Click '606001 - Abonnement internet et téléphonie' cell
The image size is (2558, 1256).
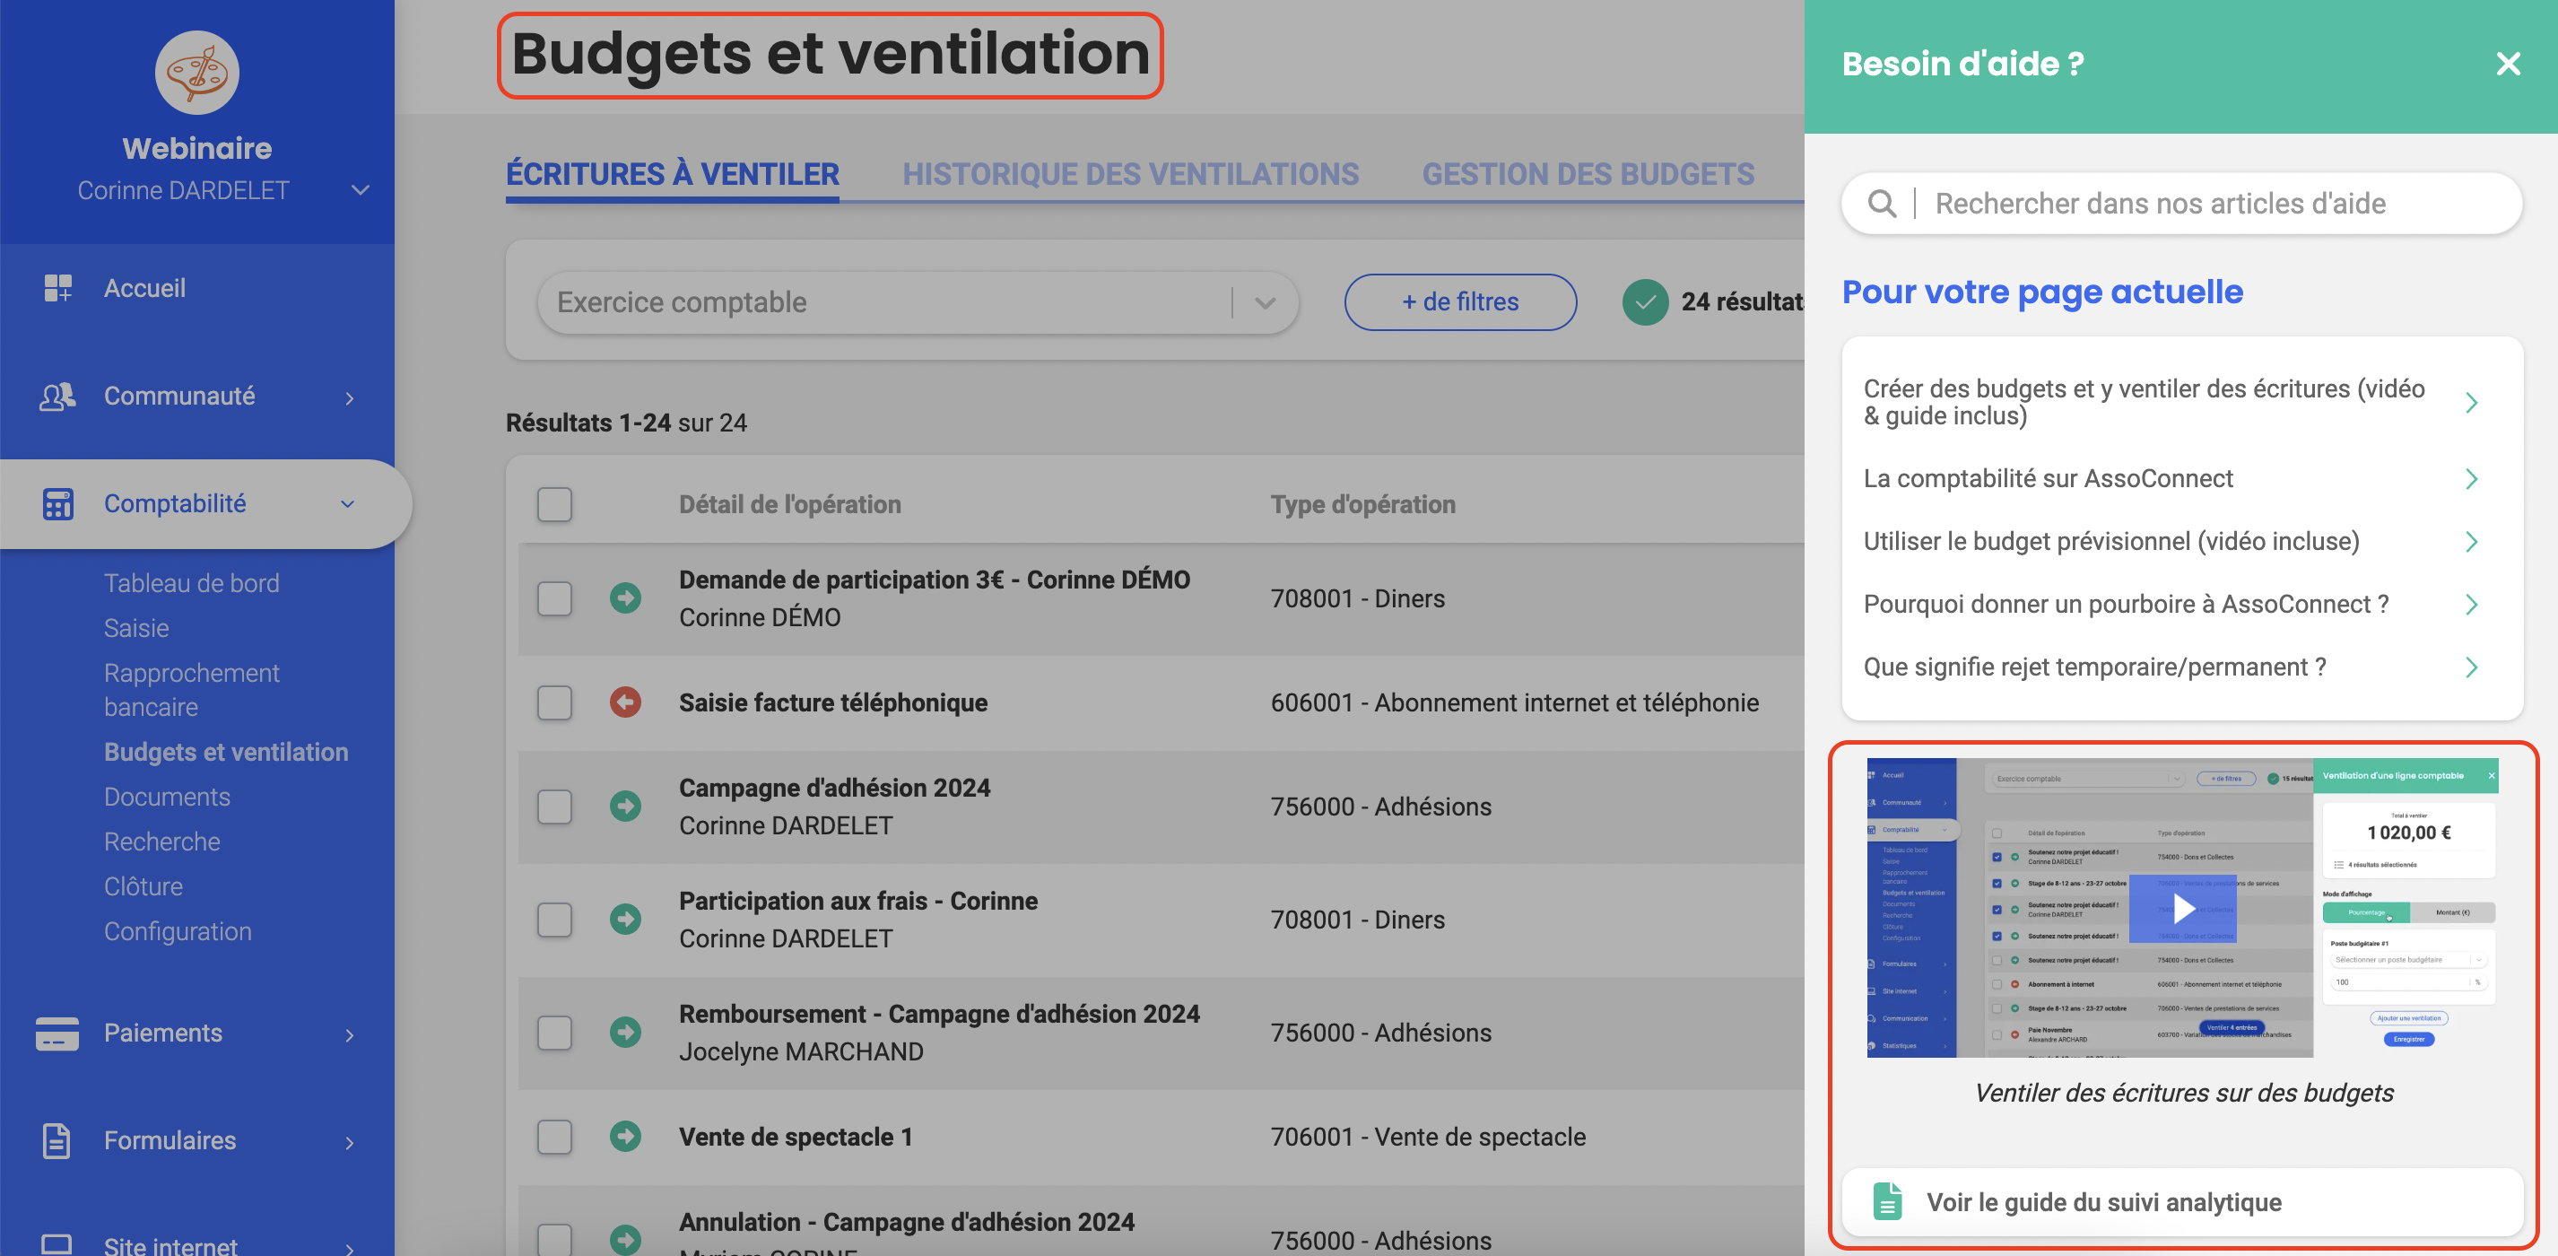1514,703
